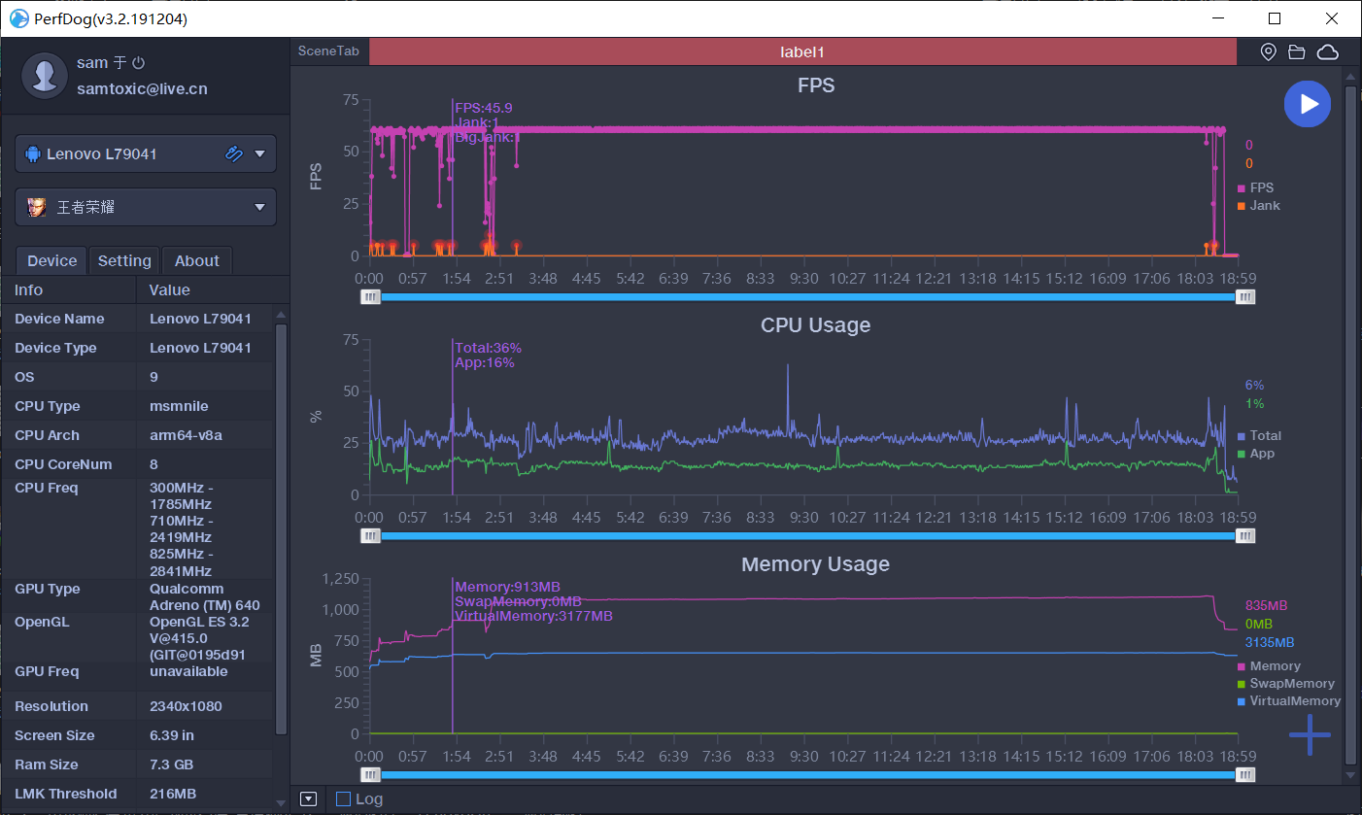Screen dimensions: 1362x815
Task: Click the CPU Usage chart title
Action: (x=815, y=324)
